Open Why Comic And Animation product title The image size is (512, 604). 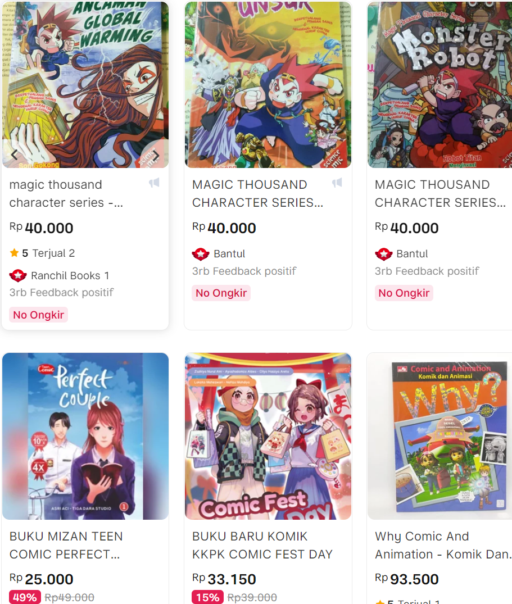point(443,545)
